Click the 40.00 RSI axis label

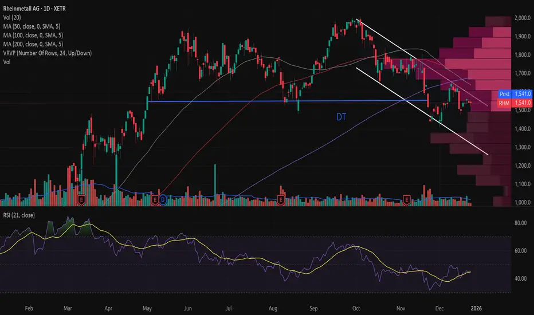pyautogui.click(x=521, y=278)
